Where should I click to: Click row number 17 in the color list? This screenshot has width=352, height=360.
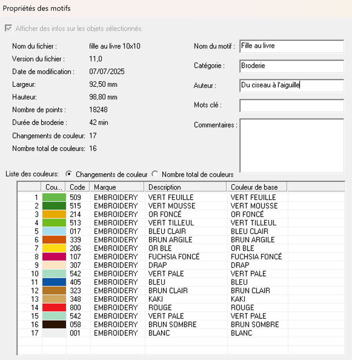coord(35,333)
